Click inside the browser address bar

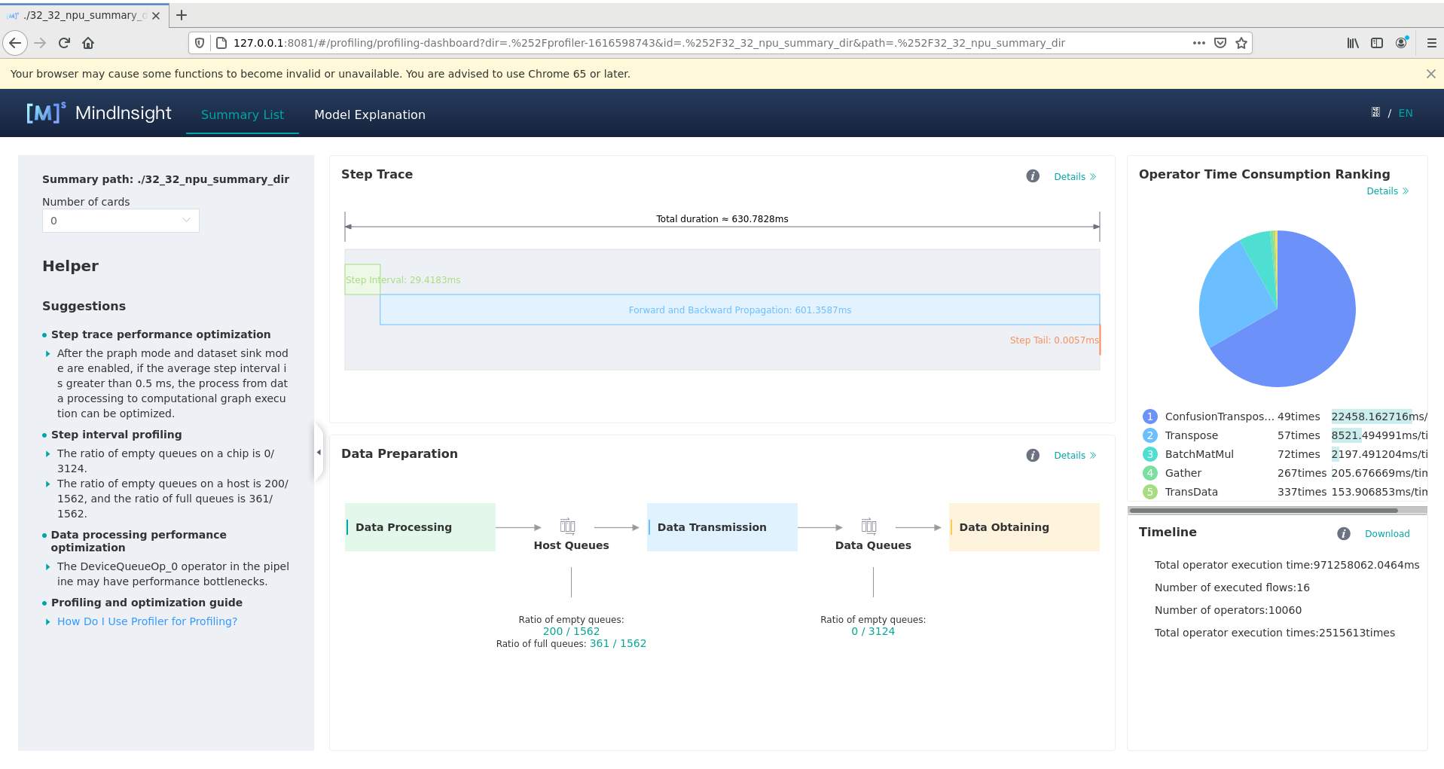678,43
